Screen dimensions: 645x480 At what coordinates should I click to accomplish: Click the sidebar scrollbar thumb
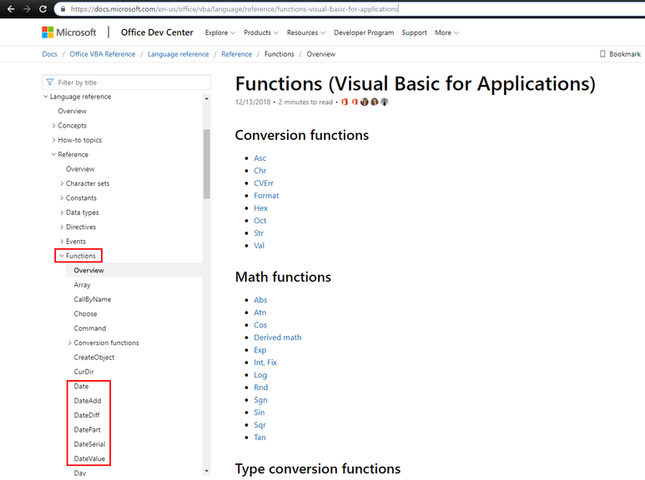206,164
